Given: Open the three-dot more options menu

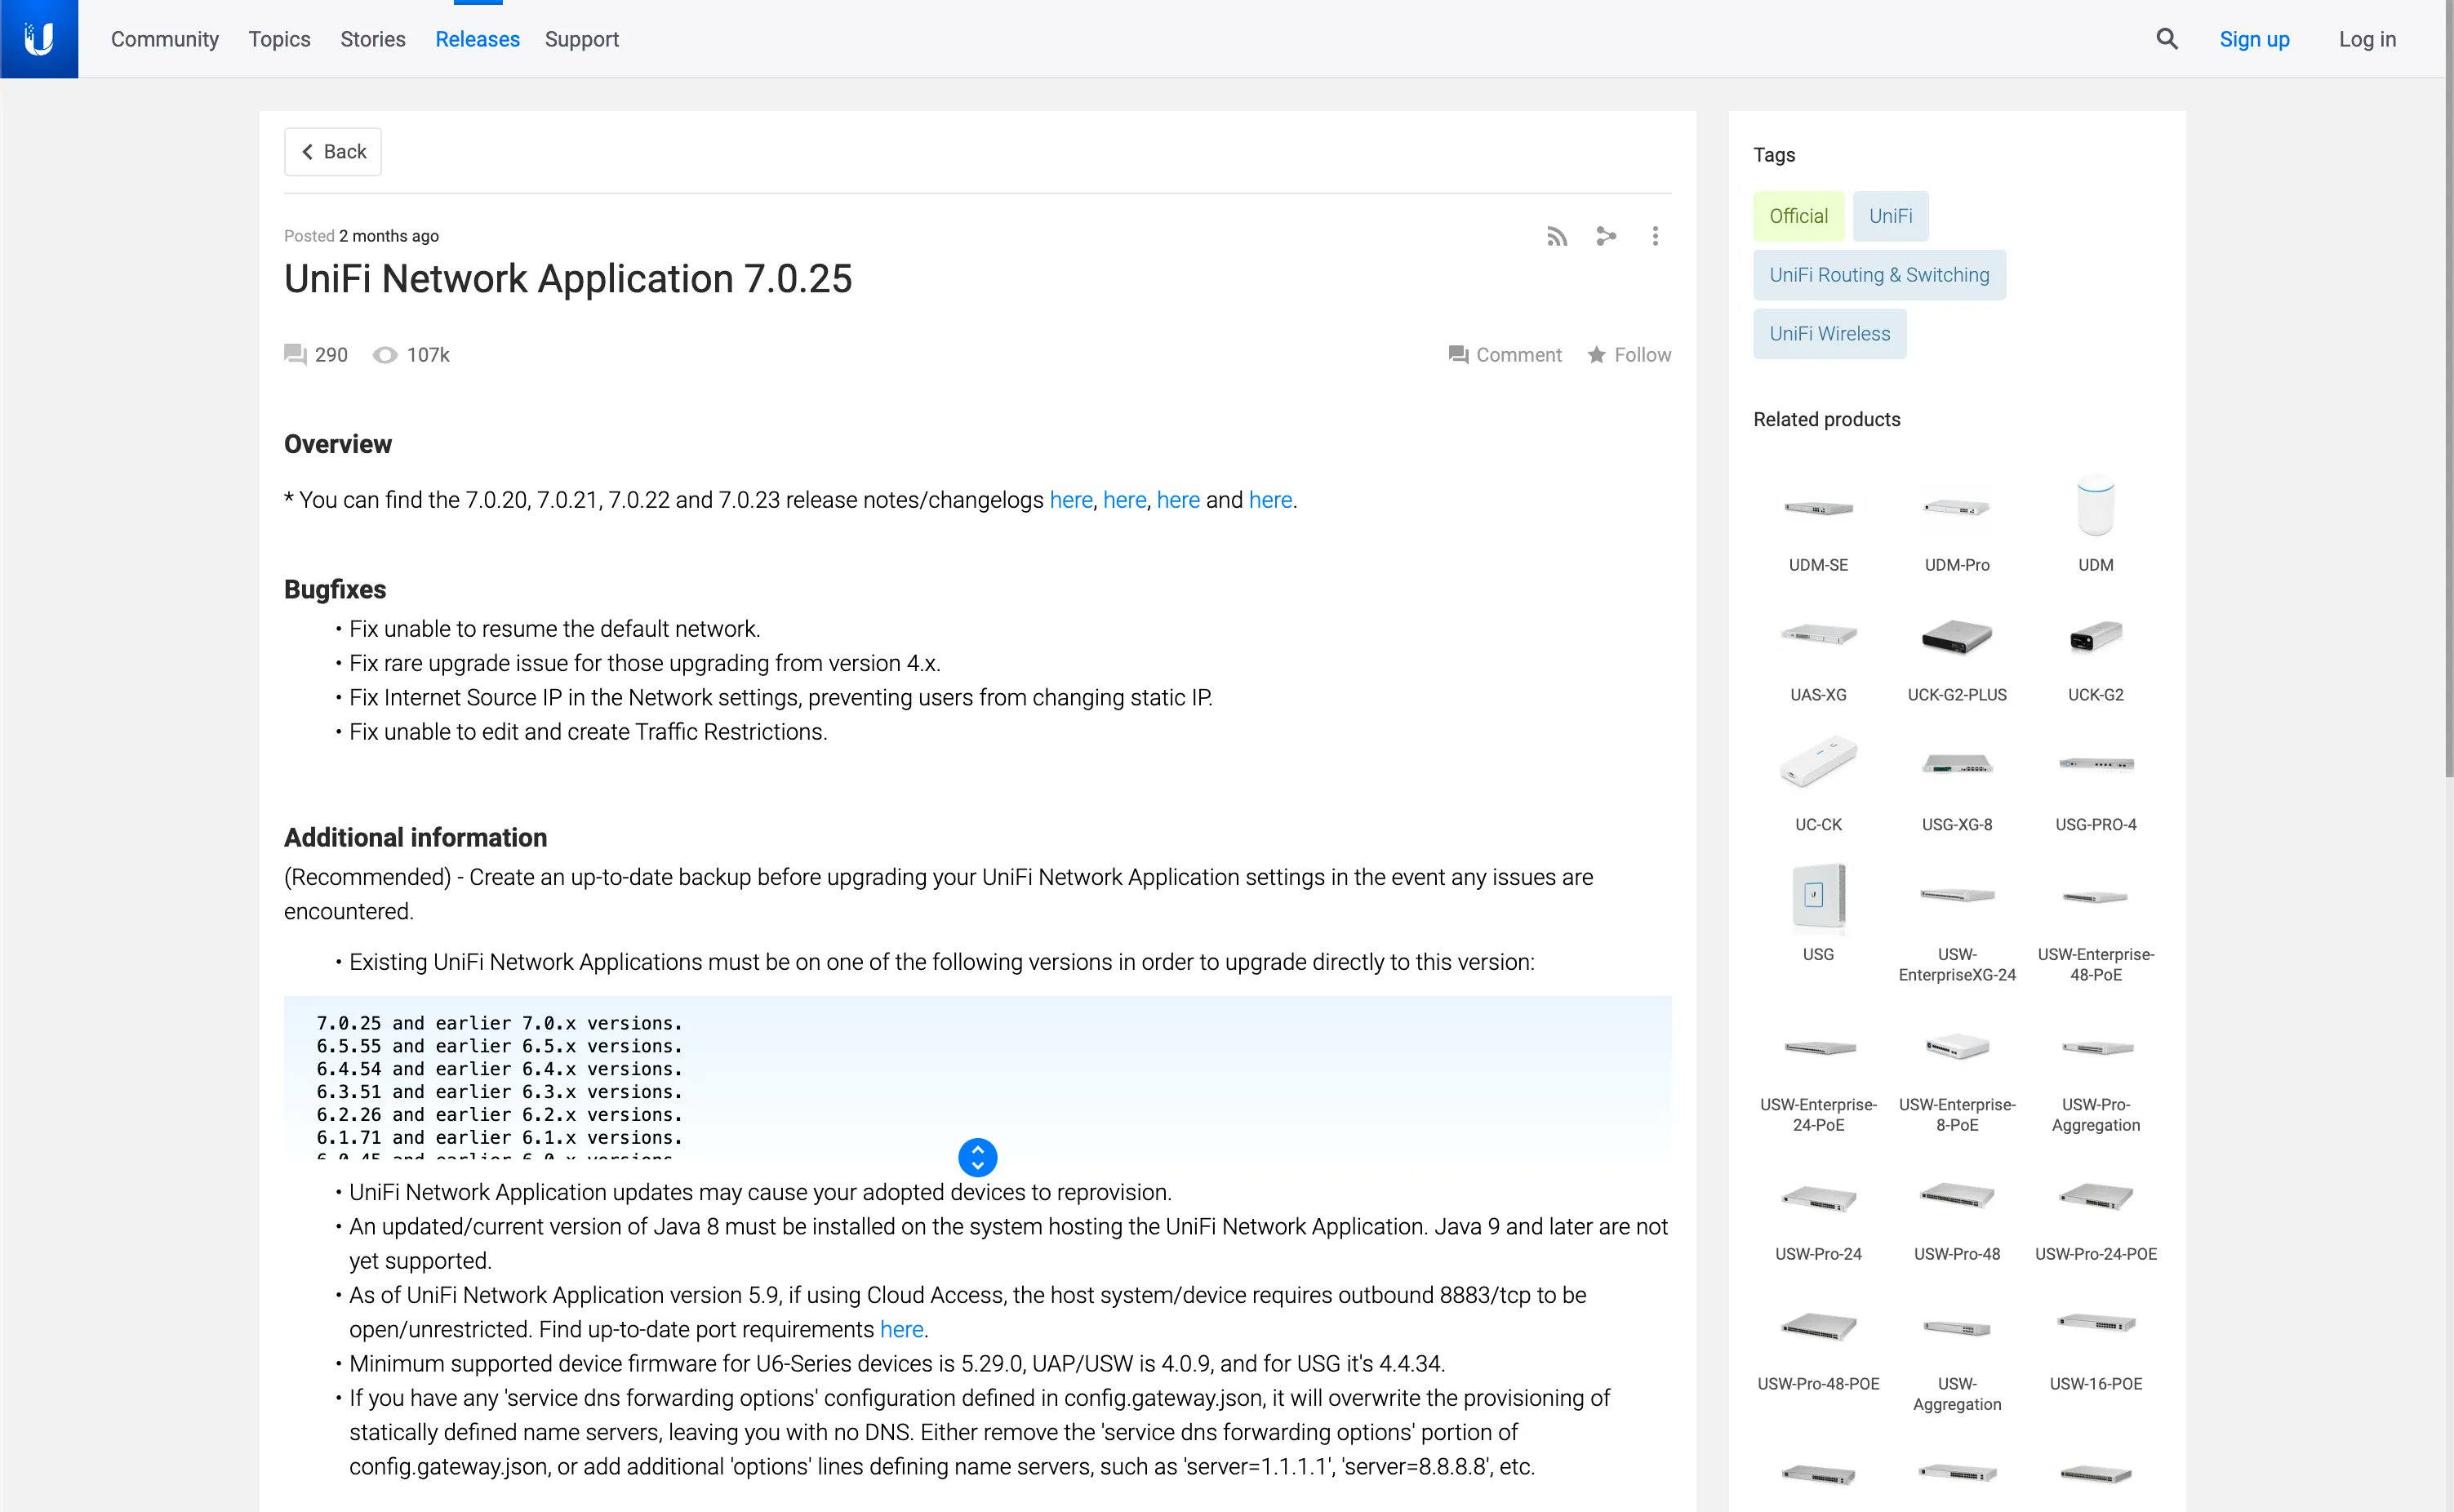Looking at the screenshot, I should 1655,236.
